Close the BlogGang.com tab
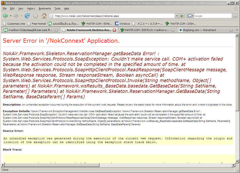Image resolution: width=240 pixels, height=173 pixels. coord(231,30)
